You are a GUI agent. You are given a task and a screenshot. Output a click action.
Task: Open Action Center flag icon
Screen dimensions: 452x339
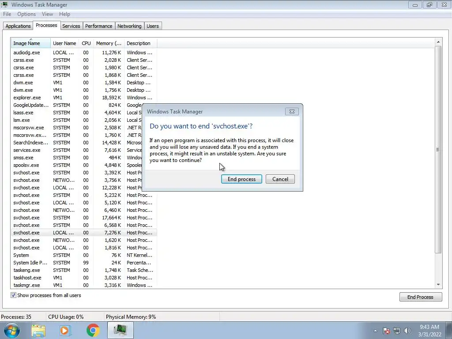click(386, 331)
